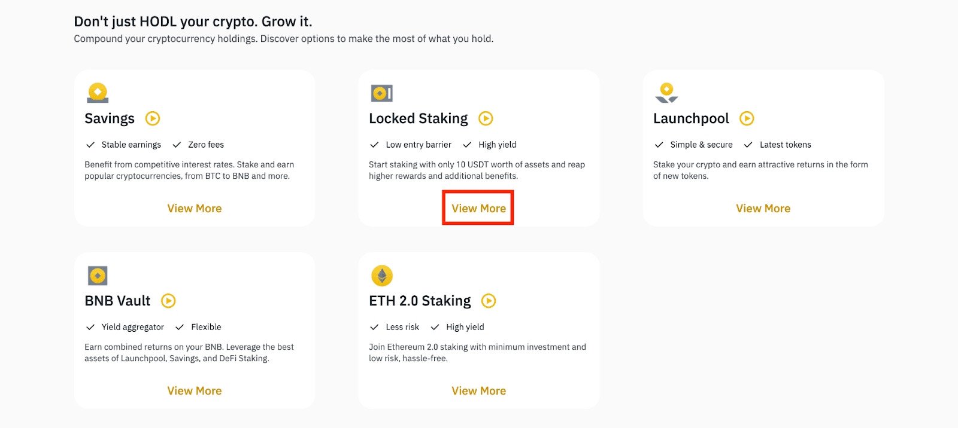
Task: Open View More under Savings
Action: point(195,209)
